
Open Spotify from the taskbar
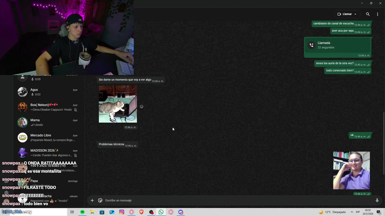pos(82,212)
